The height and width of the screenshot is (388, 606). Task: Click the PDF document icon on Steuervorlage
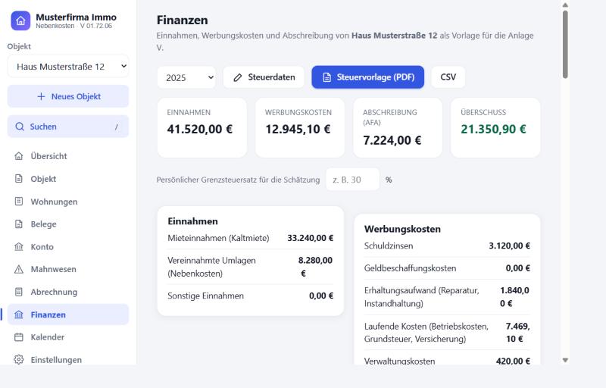tap(326, 78)
